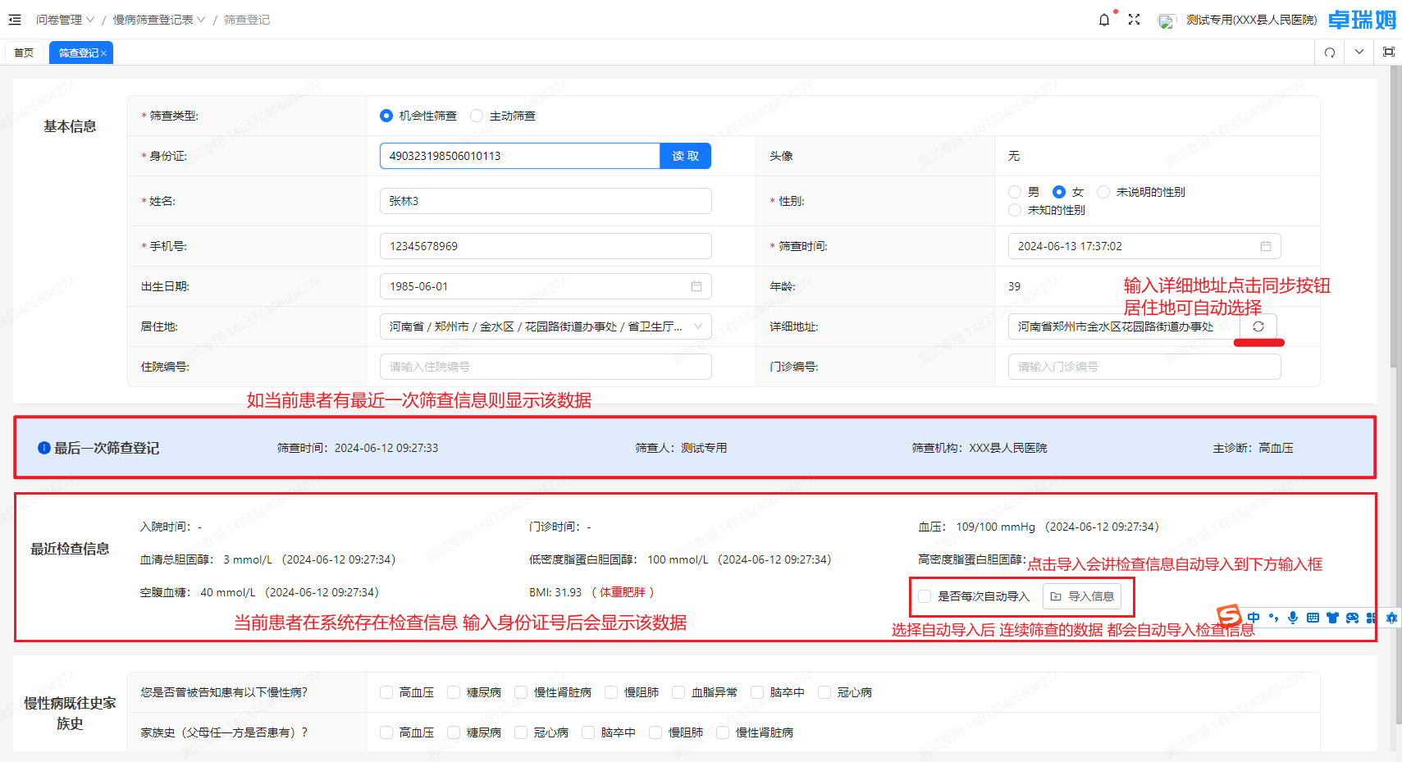Collapse the sidebar using the menu icon
Image resolution: width=1402 pixels, height=762 pixels.
[14, 20]
